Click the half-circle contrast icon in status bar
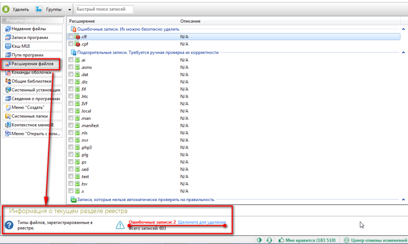The width and height of the screenshot is (408, 244). 259,240
